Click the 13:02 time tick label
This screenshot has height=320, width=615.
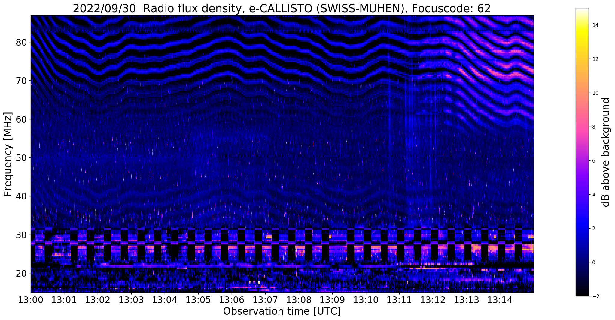tap(98, 300)
